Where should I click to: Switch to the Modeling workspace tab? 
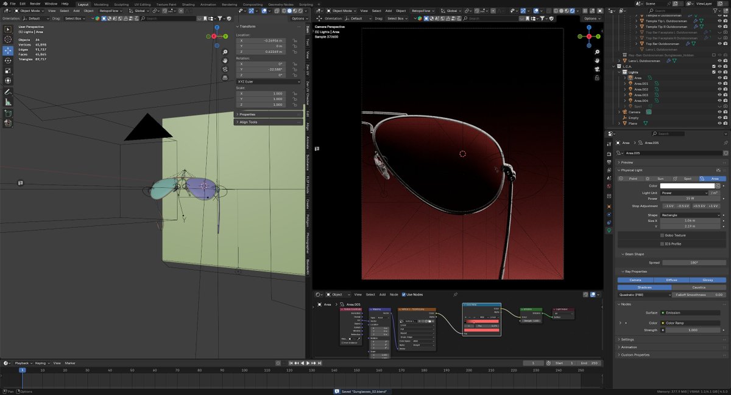(x=101, y=4)
